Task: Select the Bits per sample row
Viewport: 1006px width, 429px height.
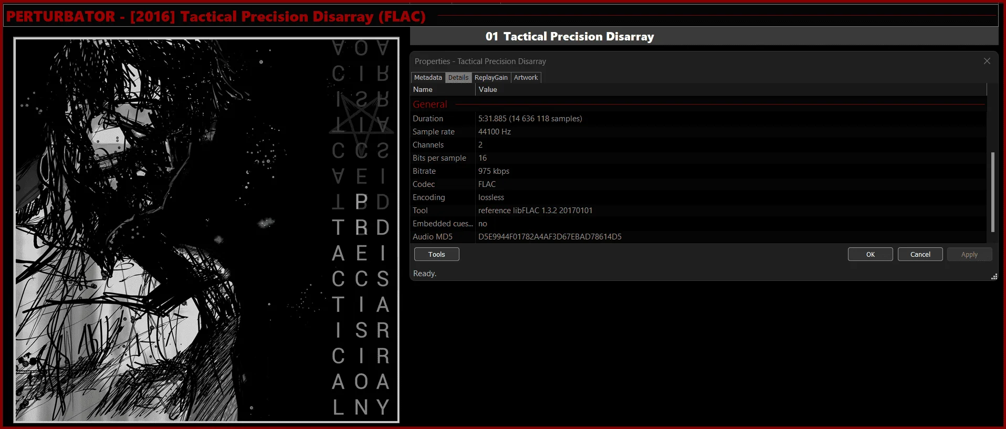Action: point(699,158)
